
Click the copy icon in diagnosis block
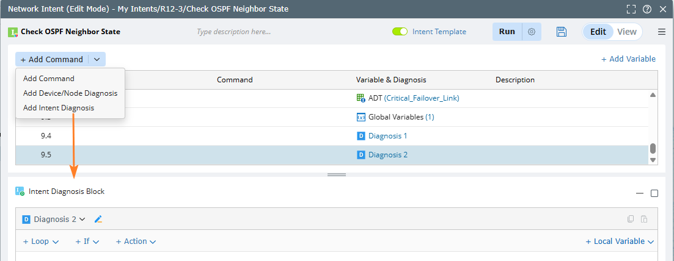coord(631,220)
